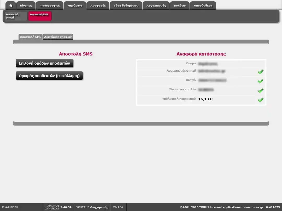Click the home icon tab

point(11,5)
